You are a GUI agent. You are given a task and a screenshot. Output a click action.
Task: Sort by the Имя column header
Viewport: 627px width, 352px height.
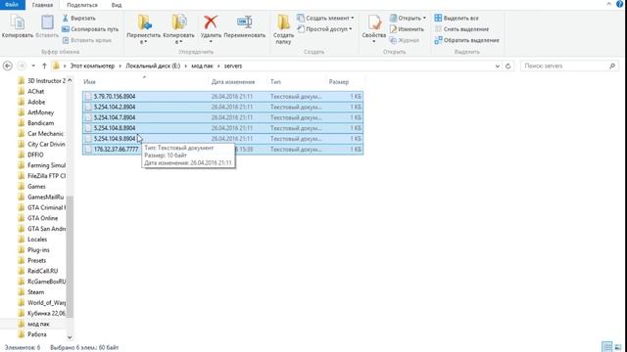(144, 82)
